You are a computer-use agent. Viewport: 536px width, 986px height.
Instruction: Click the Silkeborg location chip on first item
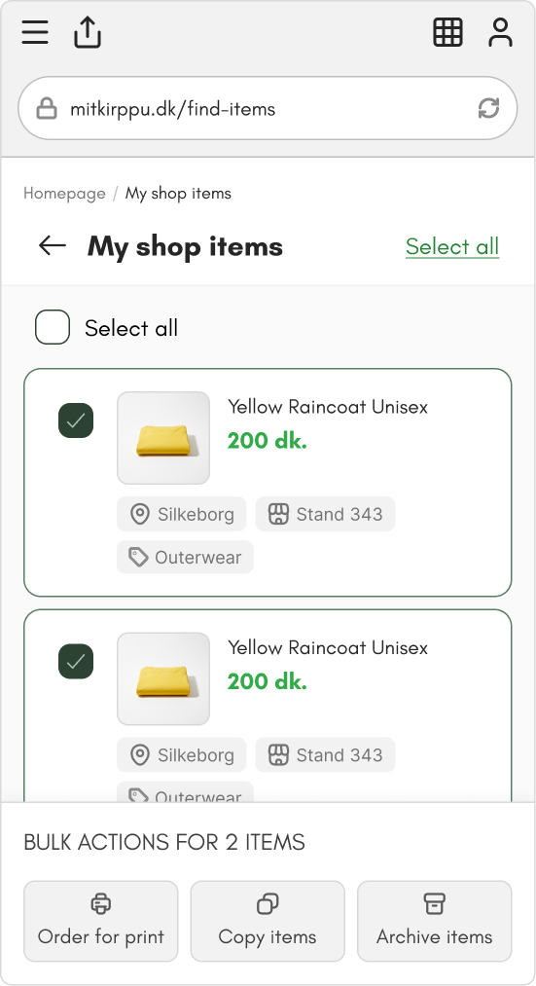182,514
